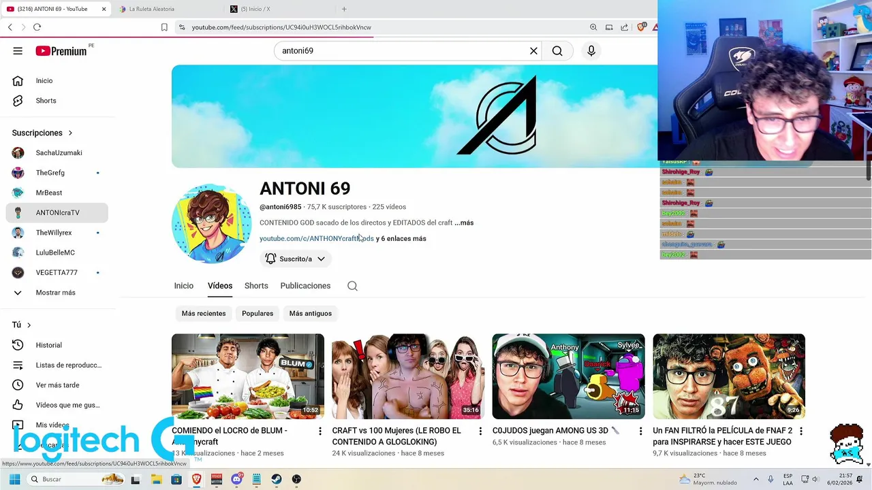Open options menu for COJUDOS juegan AMONG US
872x490 pixels.
coord(640,431)
